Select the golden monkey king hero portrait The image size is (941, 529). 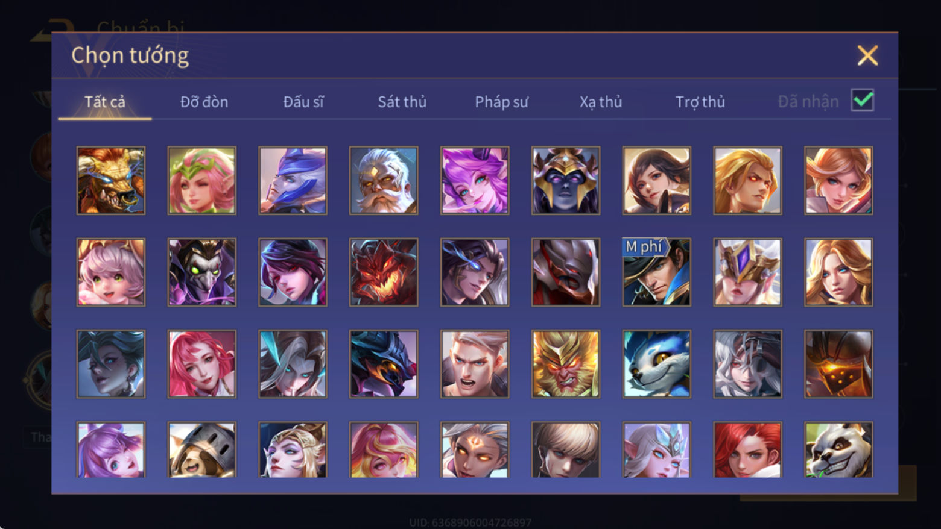[x=566, y=364]
